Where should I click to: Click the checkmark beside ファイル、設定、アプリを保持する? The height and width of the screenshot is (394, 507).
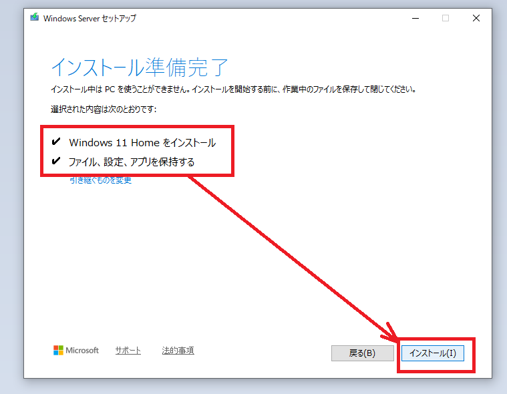point(55,162)
